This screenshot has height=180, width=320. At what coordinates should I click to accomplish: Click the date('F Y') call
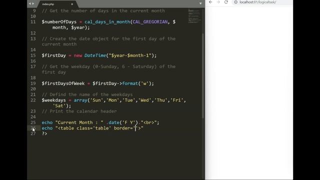(123, 122)
